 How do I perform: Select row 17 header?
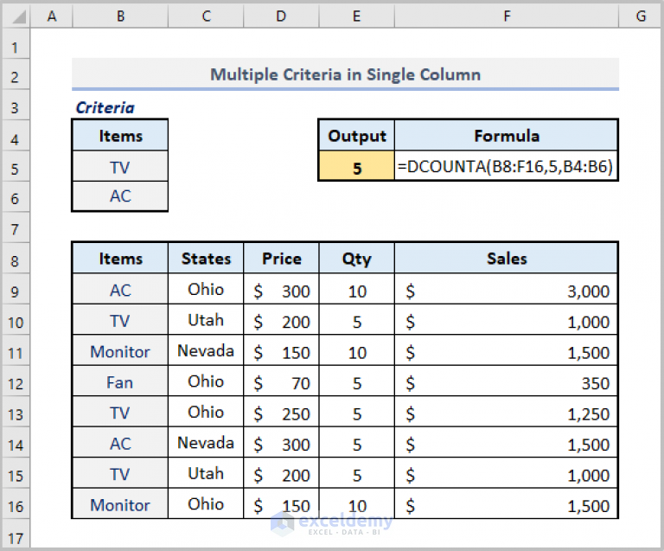16,535
